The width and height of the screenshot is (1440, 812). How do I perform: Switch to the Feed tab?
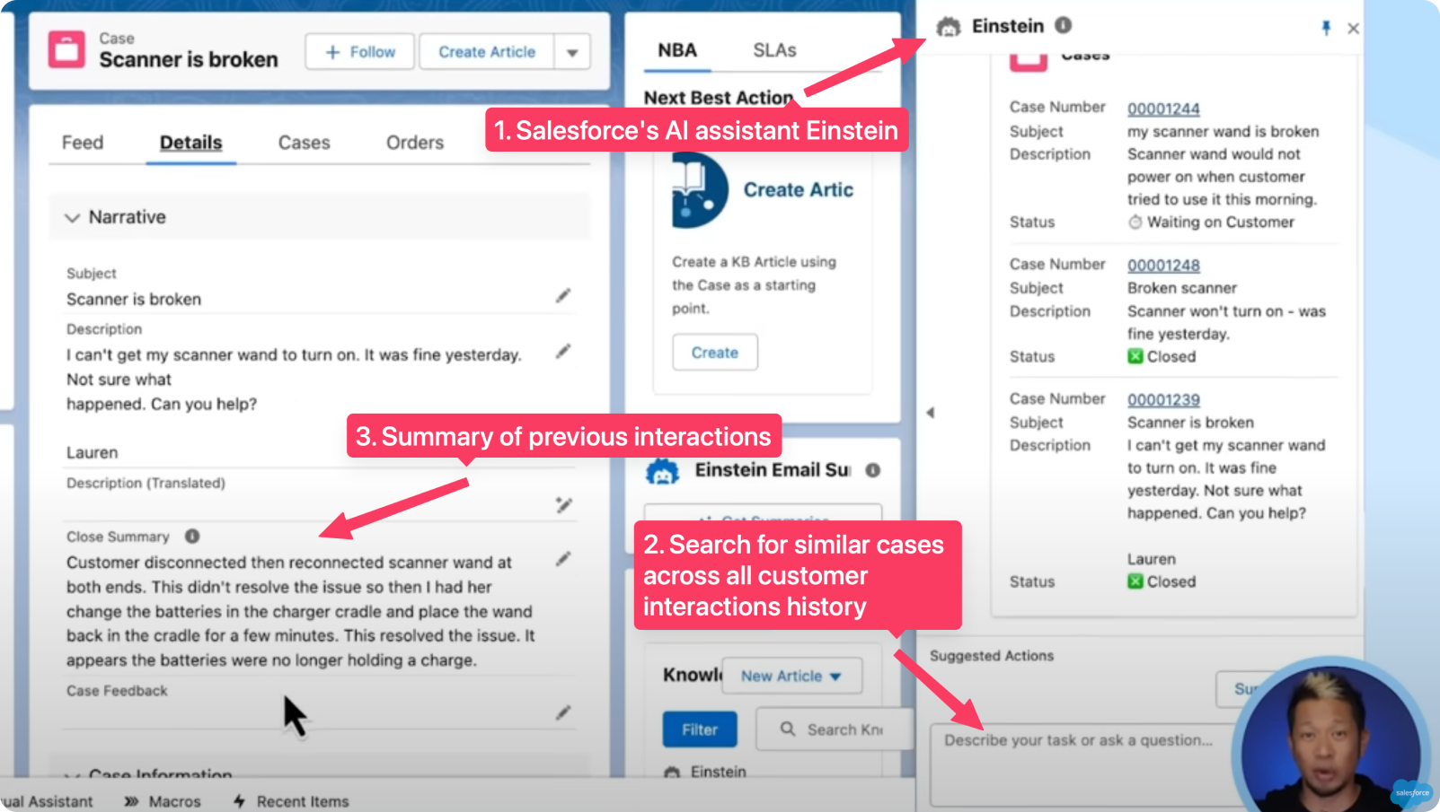(83, 143)
